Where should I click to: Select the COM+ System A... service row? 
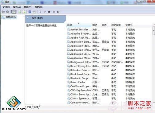click(101, 99)
